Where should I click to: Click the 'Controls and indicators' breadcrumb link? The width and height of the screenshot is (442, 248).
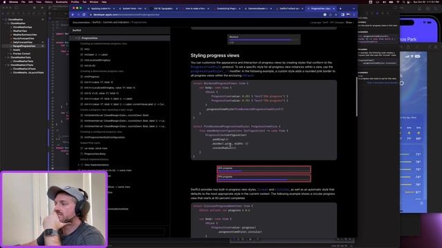point(116,22)
